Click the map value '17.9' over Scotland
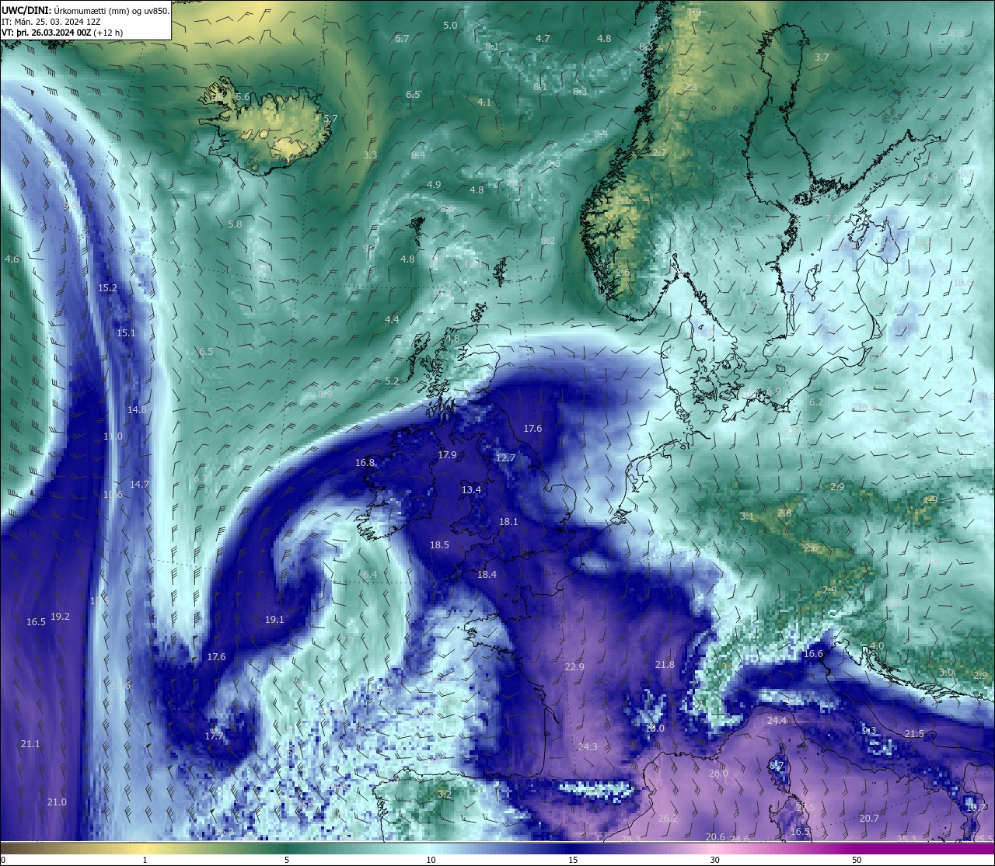The width and height of the screenshot is (995, 866). tap(447, 454)
